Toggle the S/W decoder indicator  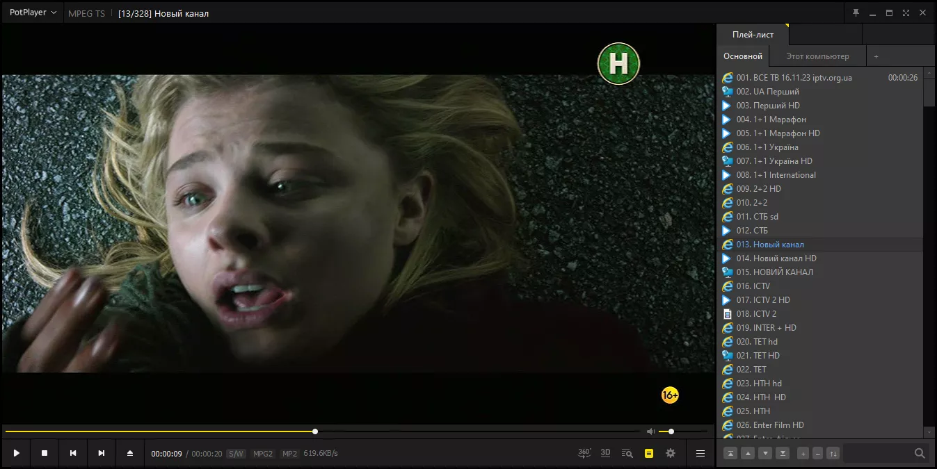coord(236,454)
